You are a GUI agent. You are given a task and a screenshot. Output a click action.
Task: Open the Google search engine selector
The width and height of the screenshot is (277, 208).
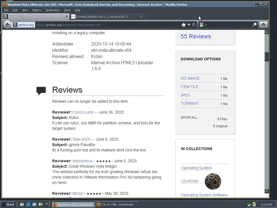click(x=203, y=25)
